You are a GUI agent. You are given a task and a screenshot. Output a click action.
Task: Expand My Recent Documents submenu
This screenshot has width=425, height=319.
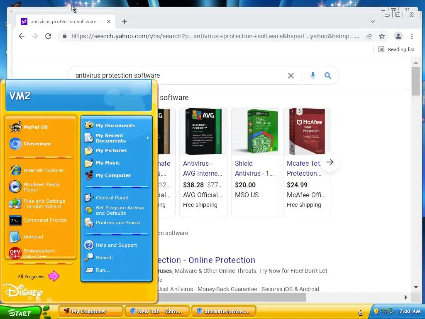coord(117,138)
